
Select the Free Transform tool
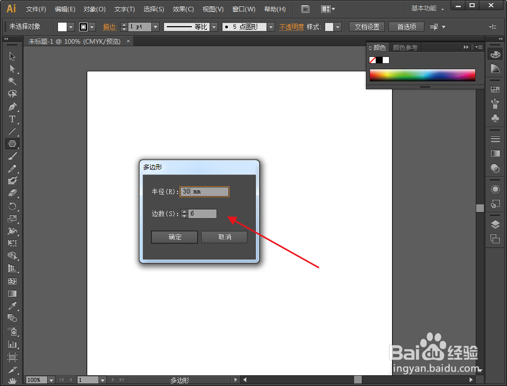12,243
